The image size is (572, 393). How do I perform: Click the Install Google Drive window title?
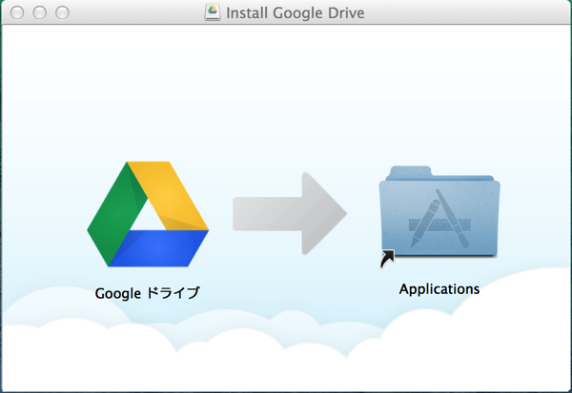pyautogui.click(x=296, y=13)
